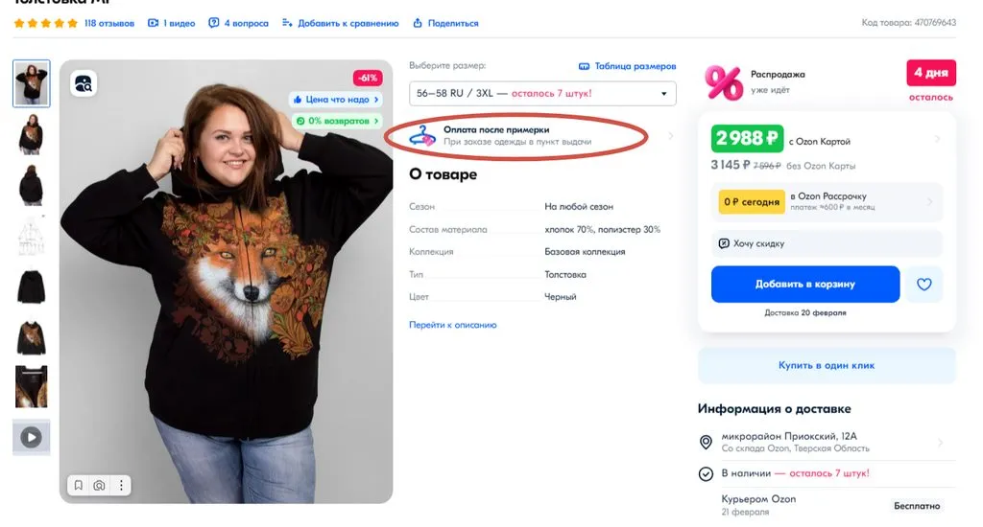
Task: Expand the delivery address Приокский, 12А
Action: pyautogui.click(x=940, y=443)
